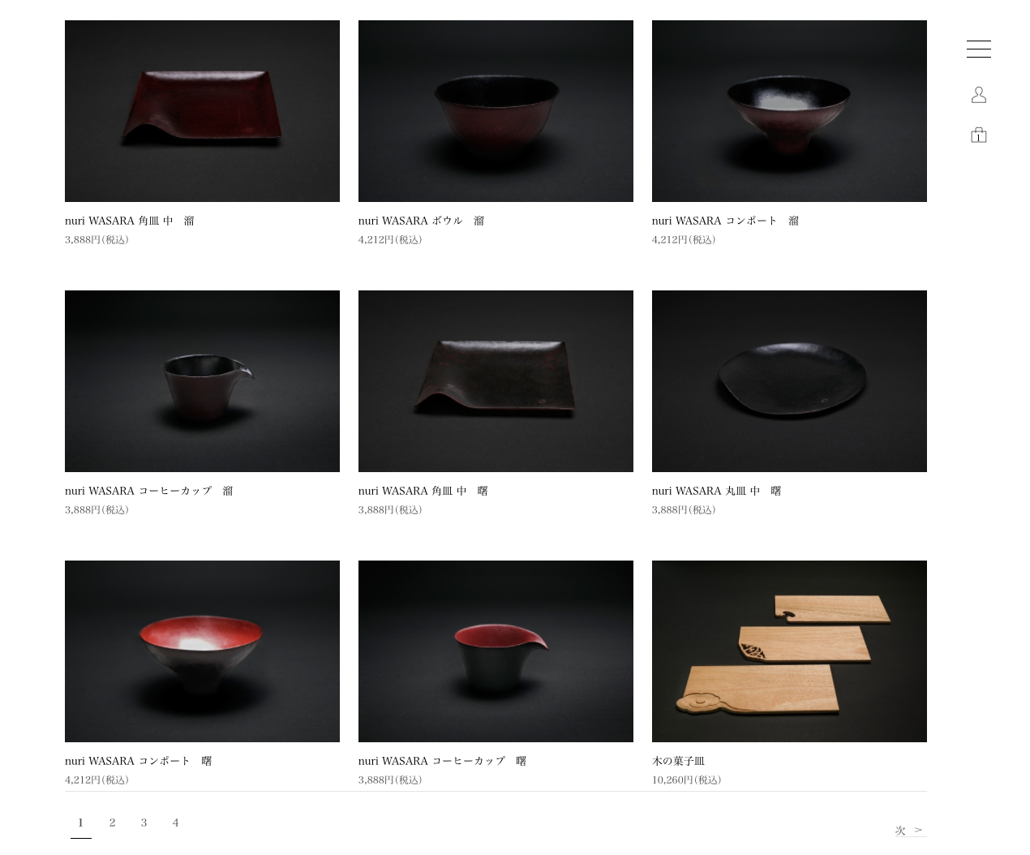
Task: Open nuri WASARA 角皿 中 溜 product image
Action: pyautogui.click(x=202, y=111)
